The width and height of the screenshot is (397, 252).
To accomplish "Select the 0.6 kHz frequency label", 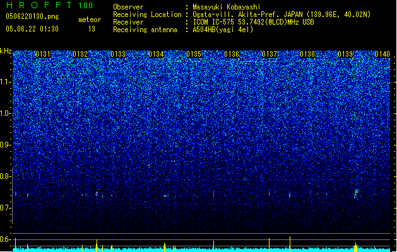I will coord(6,239).
